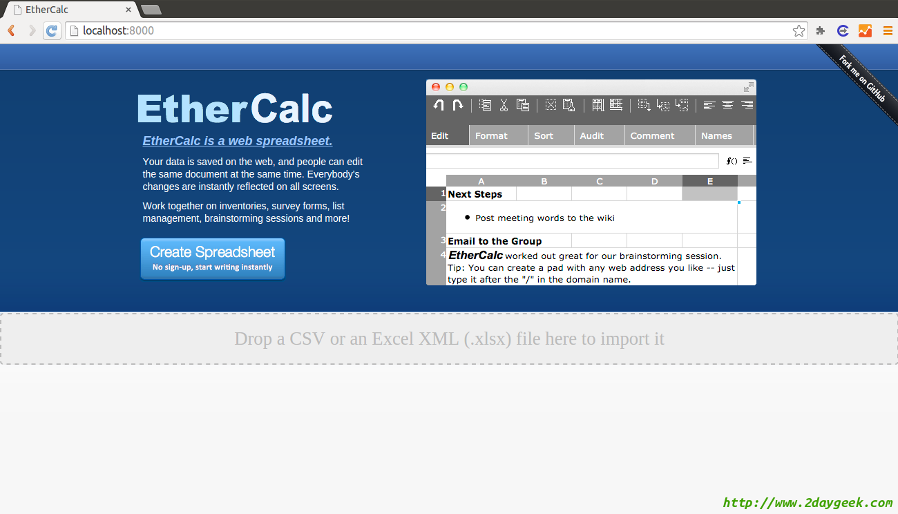The height and width of the screenshot is (514, 898).
Task: Bookmark this page with the star icon
Action: (x=799, y=30)
